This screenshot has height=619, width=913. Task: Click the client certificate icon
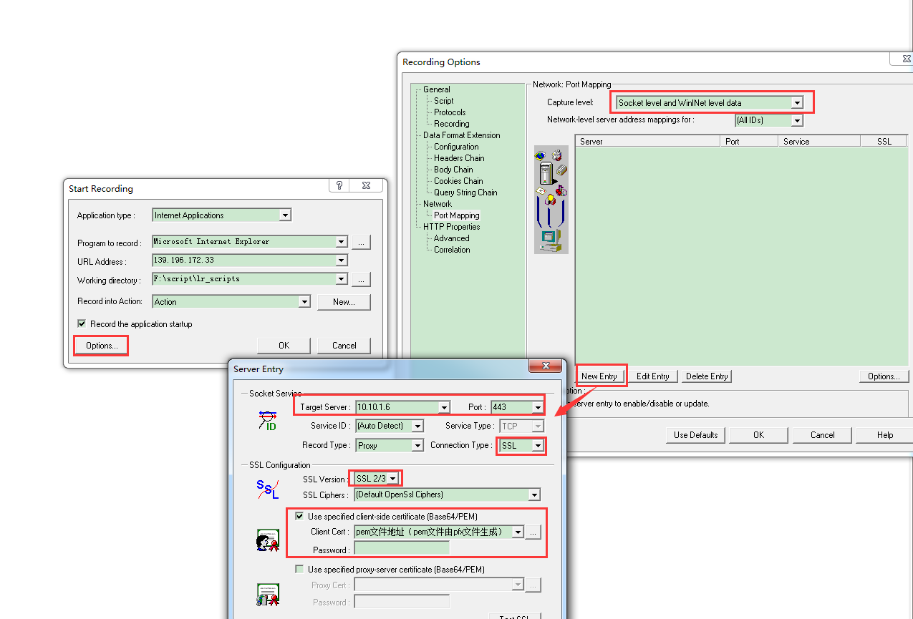(x=268, y=540)
